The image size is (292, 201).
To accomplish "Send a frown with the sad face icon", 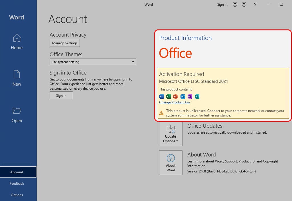I will click(244, 4).
